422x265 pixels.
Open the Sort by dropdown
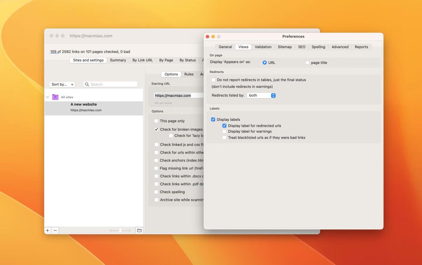click(x=62, y=84)
